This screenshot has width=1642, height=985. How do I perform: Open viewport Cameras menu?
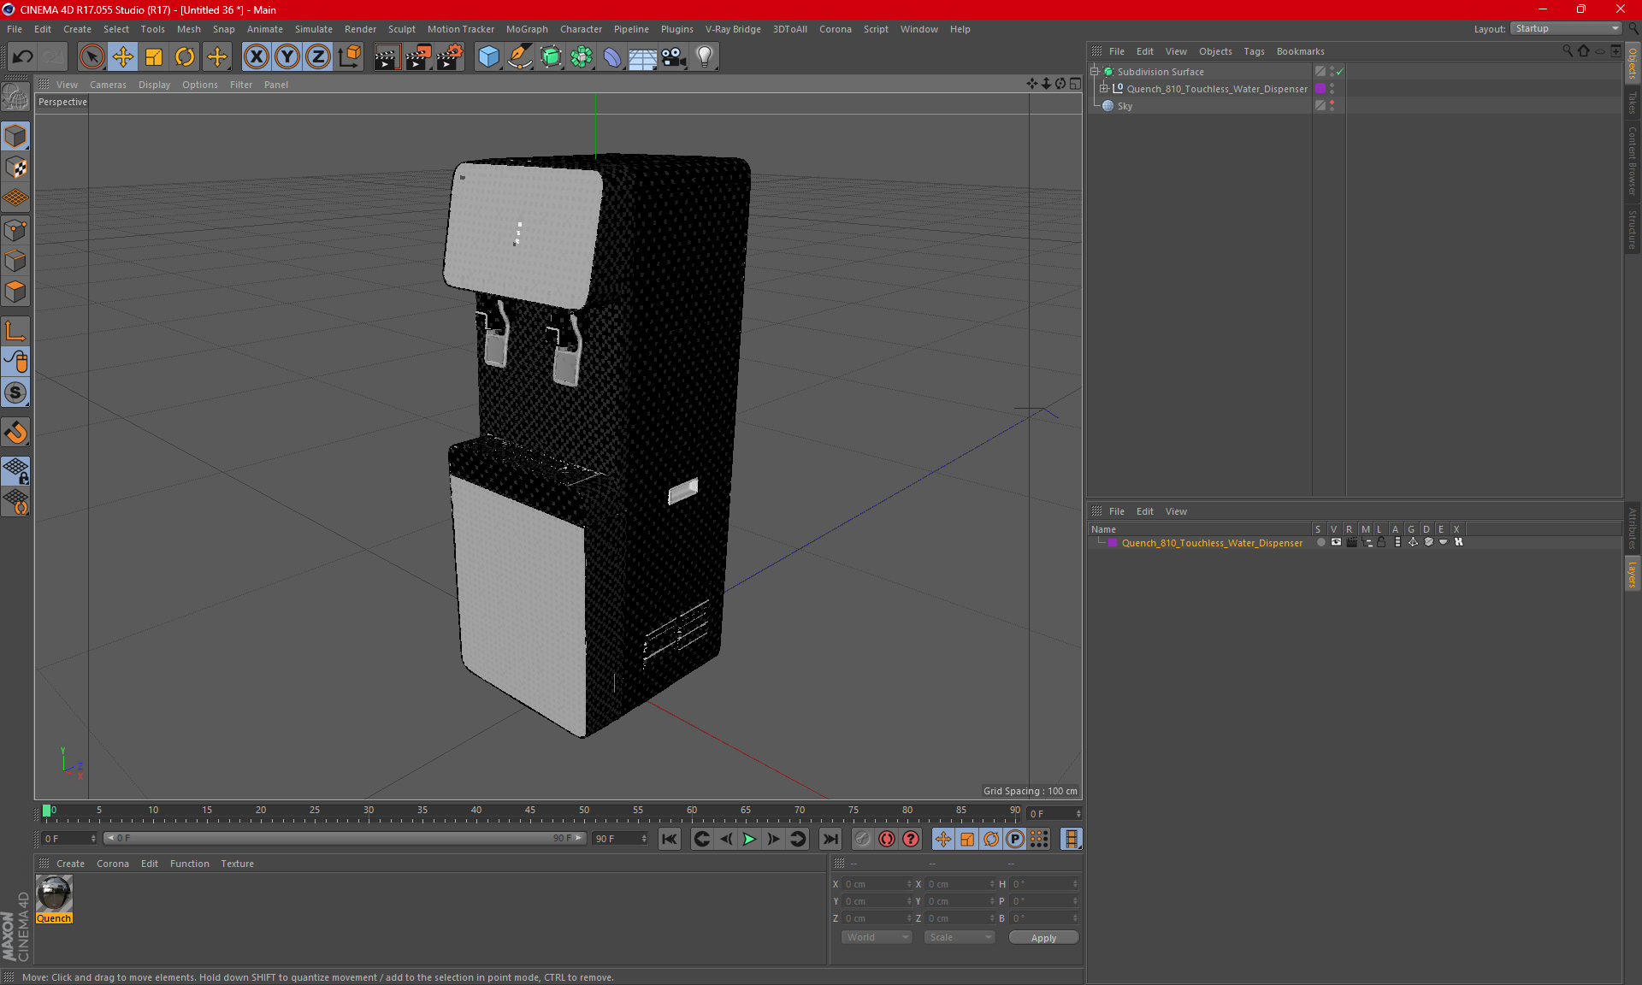pos(108,85)
